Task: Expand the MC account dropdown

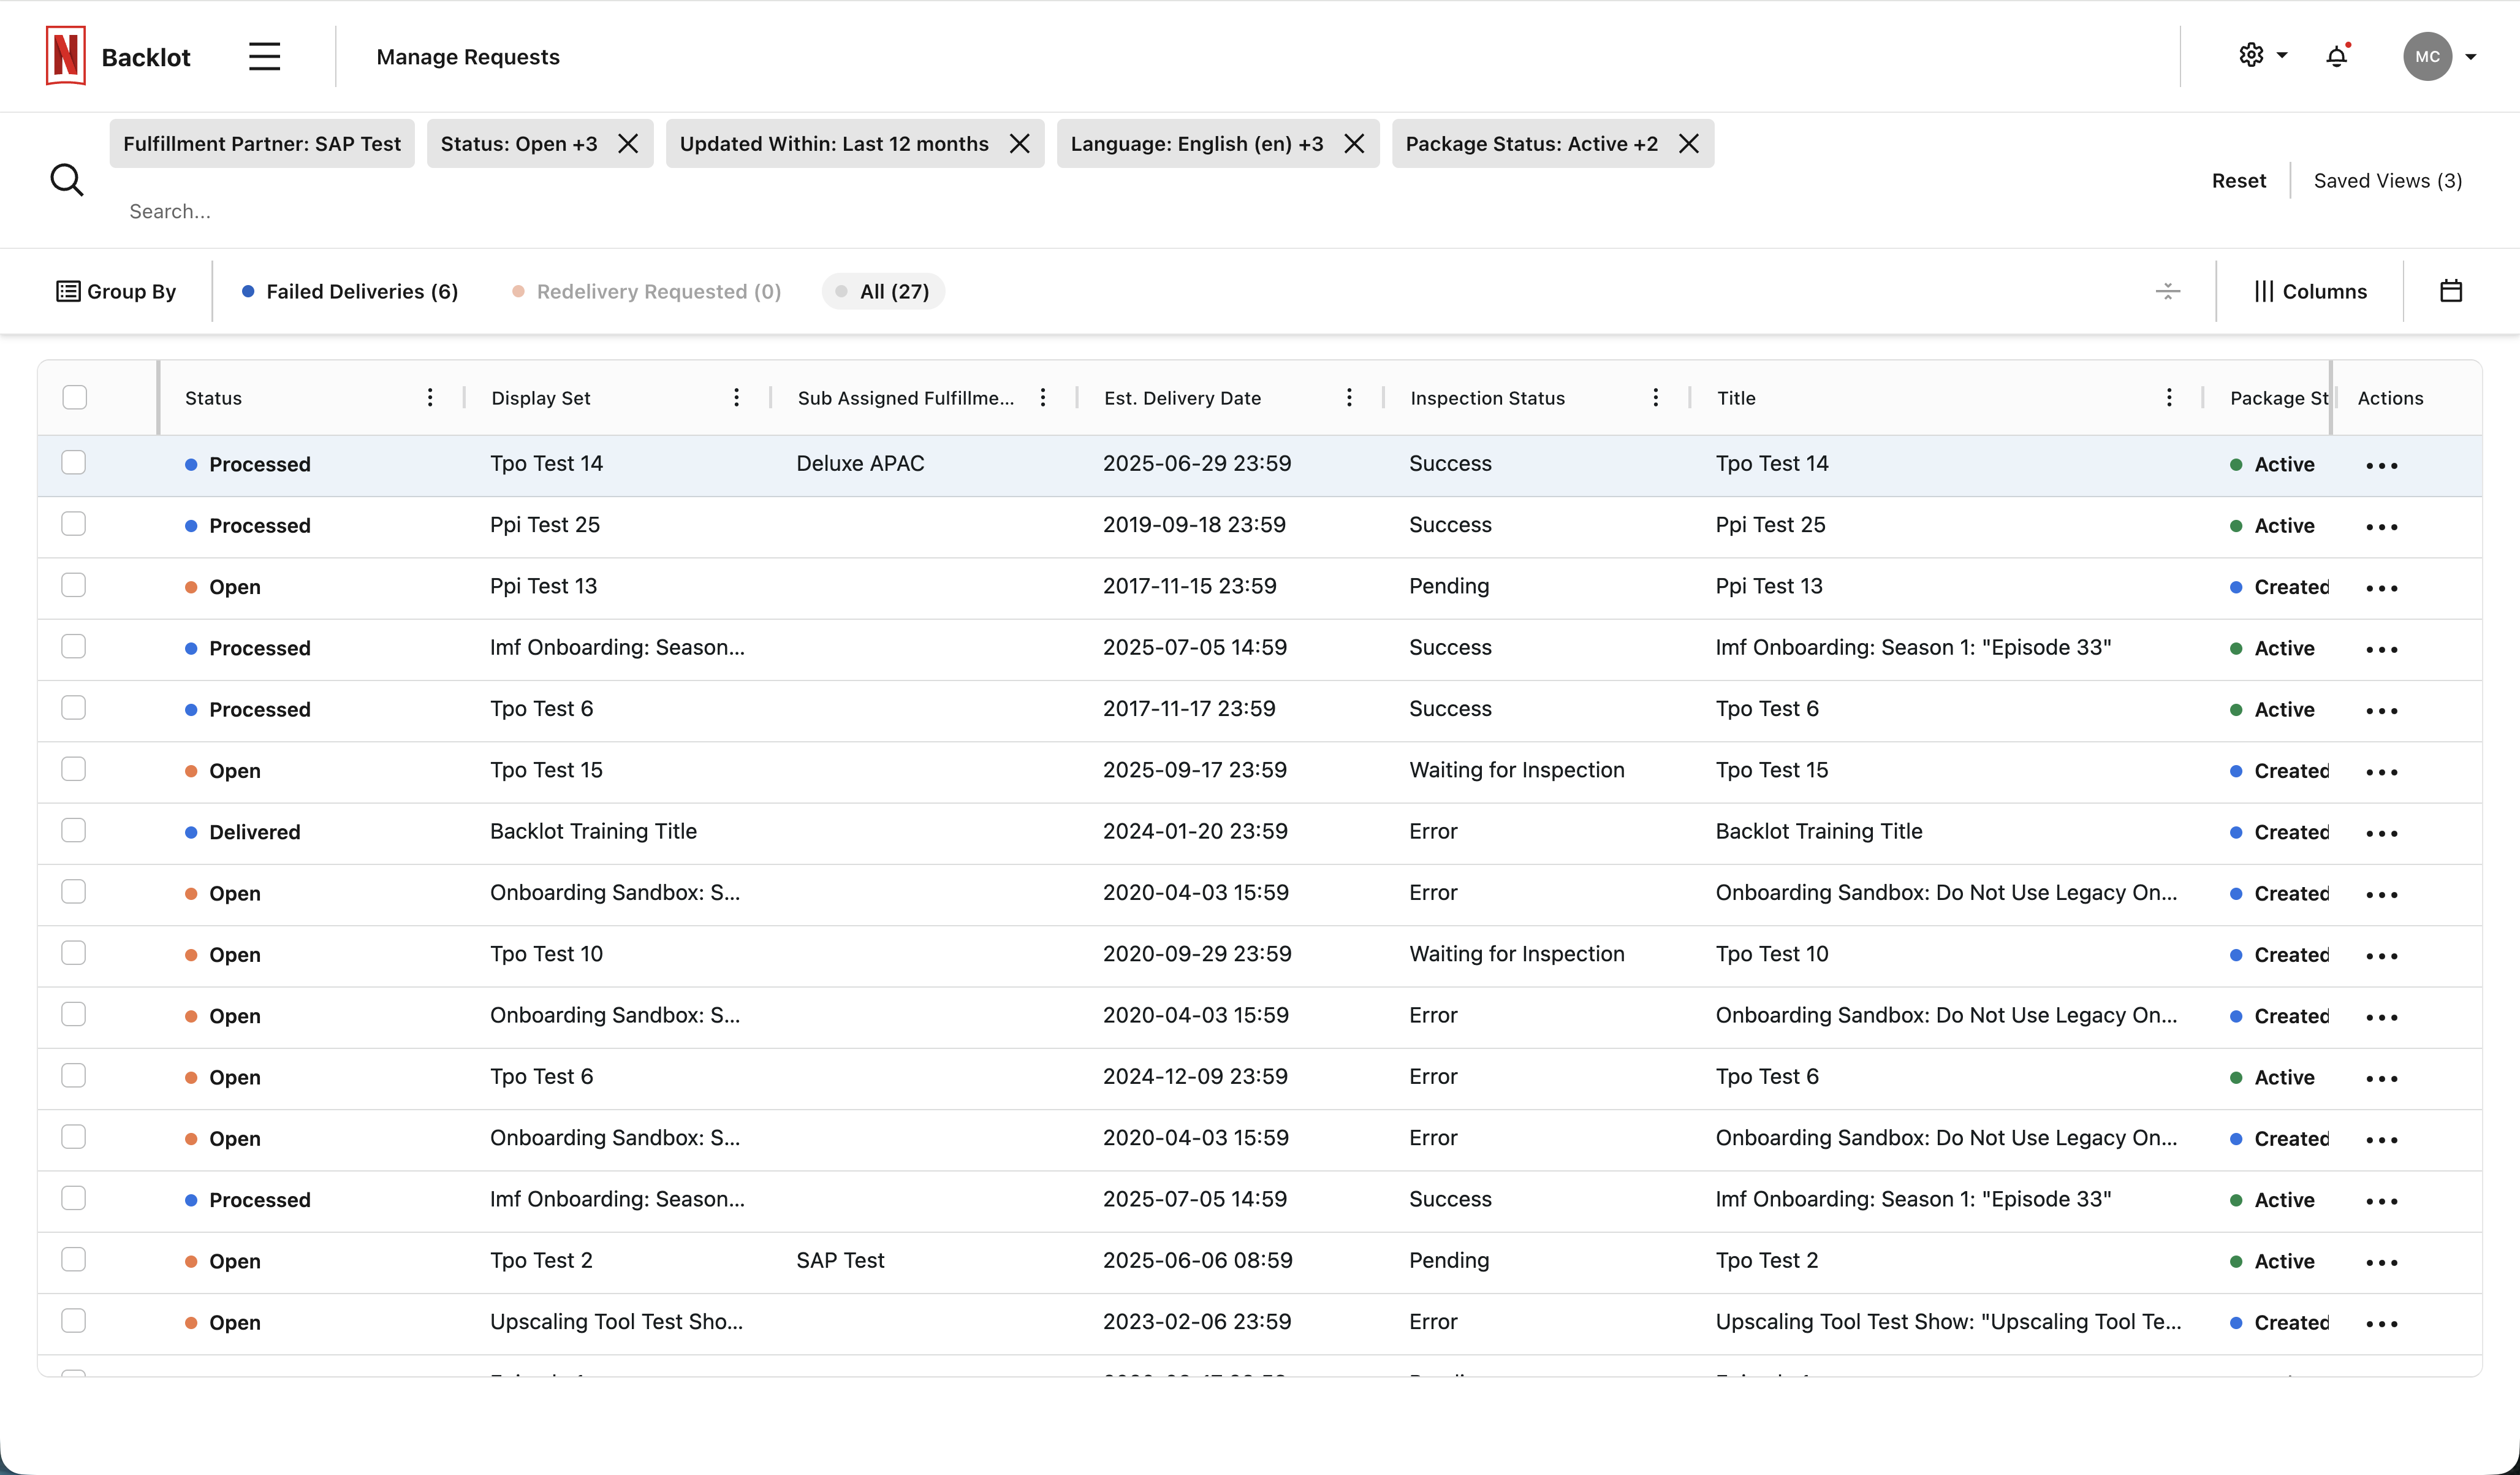Action: pos(2440,56)
